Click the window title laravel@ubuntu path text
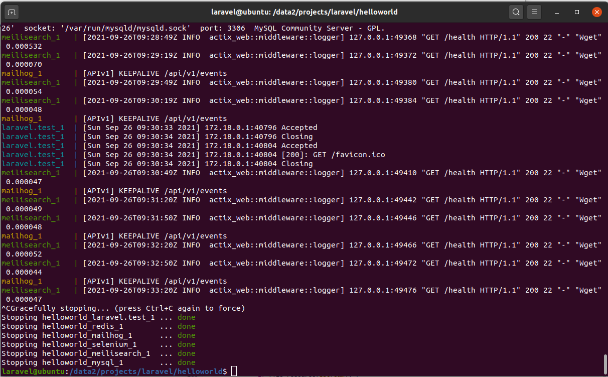608x377 pixels. (303, 12)
